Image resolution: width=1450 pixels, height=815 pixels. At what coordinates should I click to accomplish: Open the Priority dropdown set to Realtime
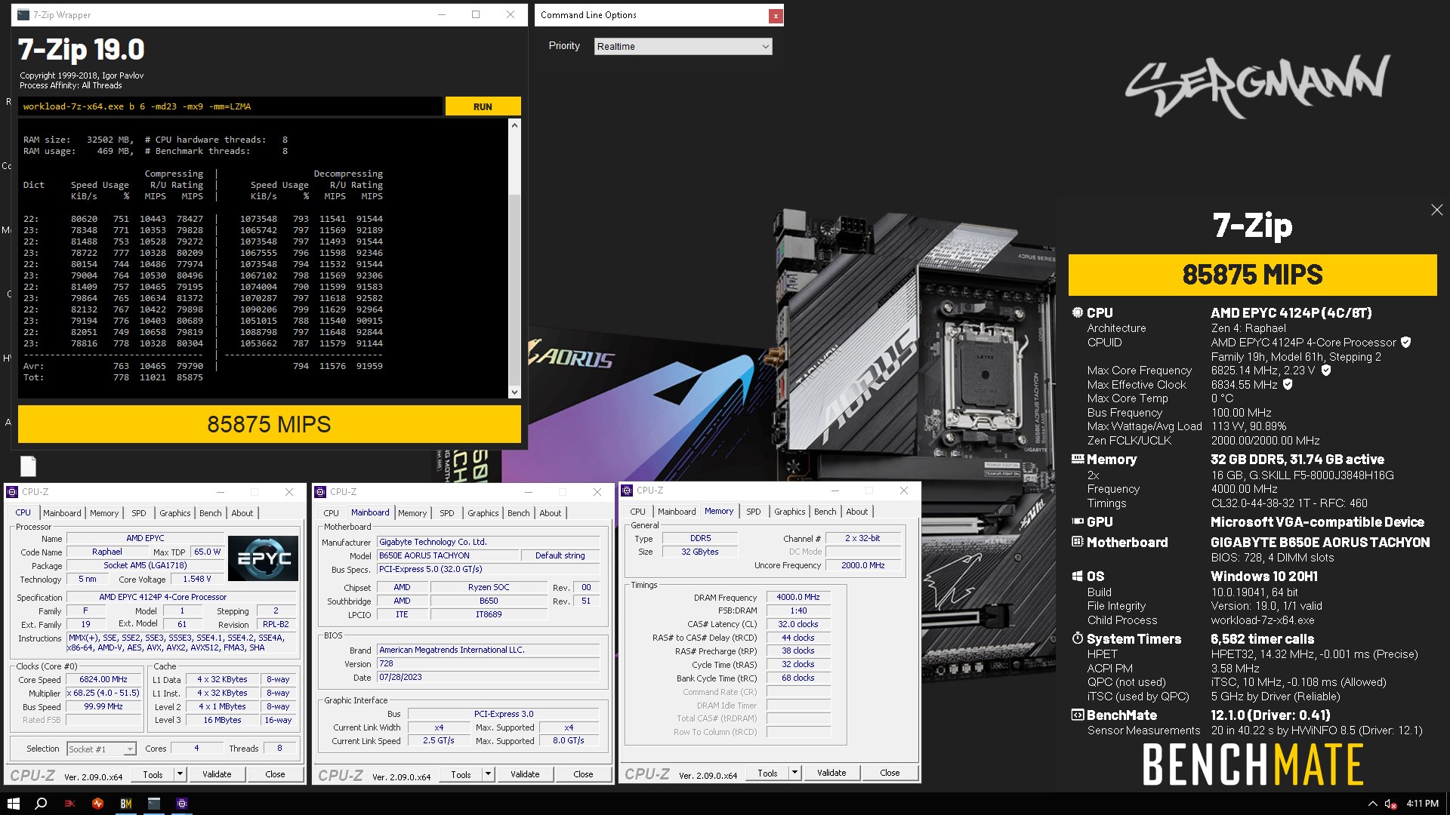point(683,46)
